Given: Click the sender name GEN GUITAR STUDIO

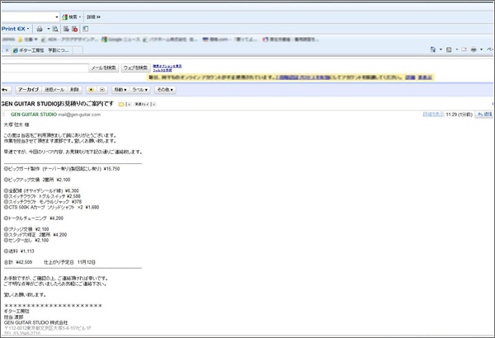Looking at the screenshot, I should pos(34,115).
